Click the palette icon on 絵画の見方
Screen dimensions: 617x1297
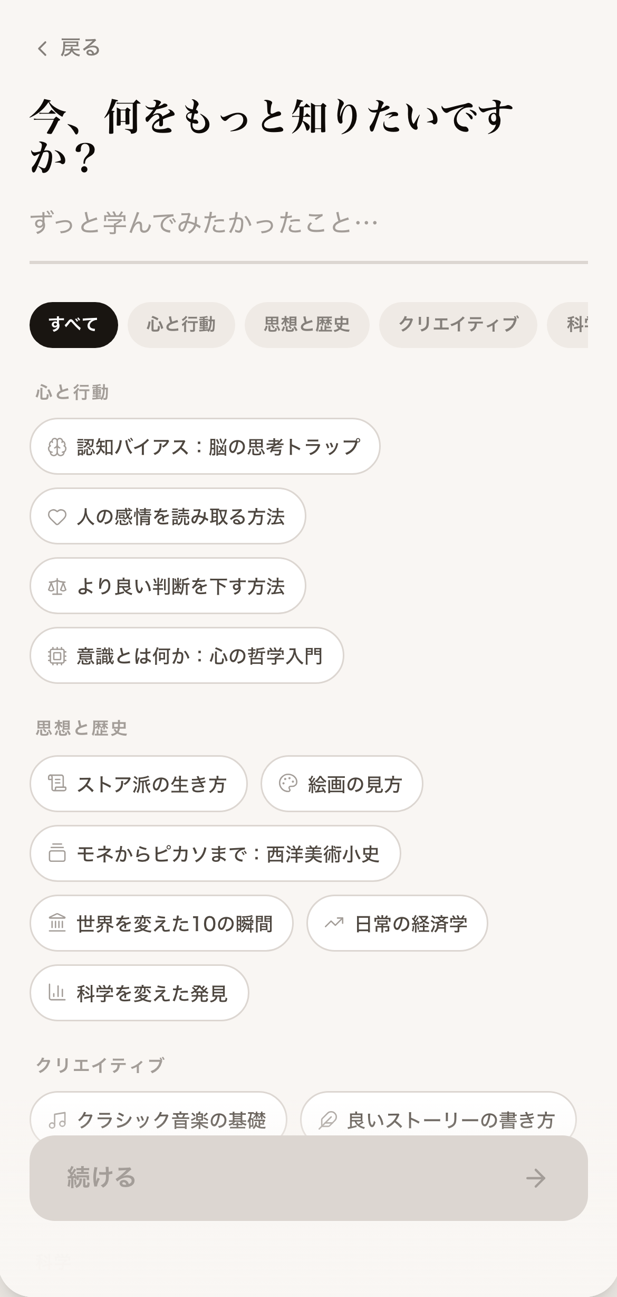point(288,784)
